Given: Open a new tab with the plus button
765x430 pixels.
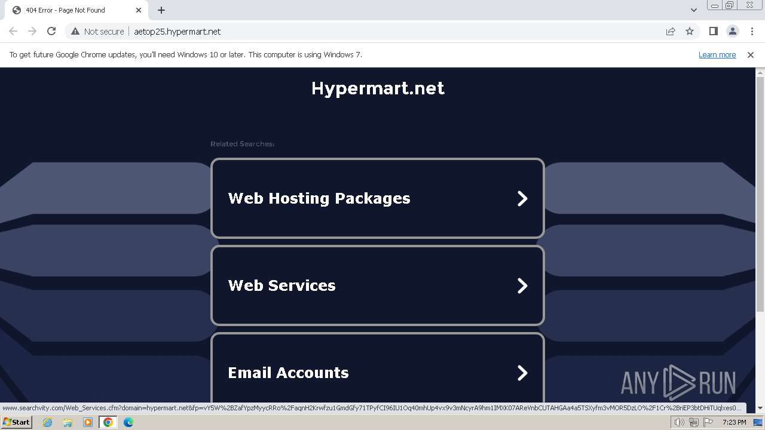Looking at the screenshot, I should pyautogui.click(x=161, y=10).
